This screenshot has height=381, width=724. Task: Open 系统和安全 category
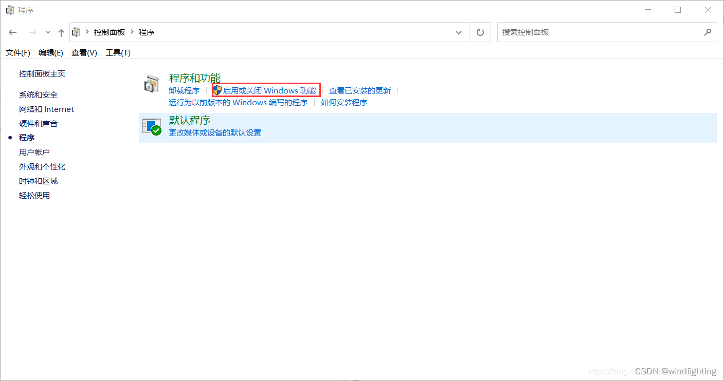39,94
